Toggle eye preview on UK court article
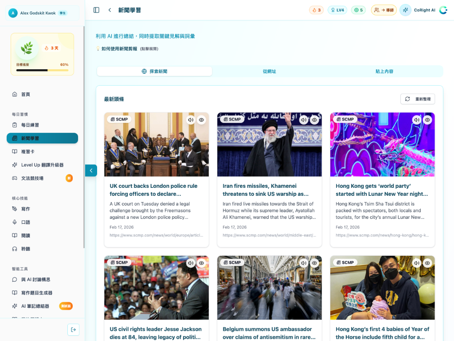Viewport: 454px width, 341px height. pos(202,120)
